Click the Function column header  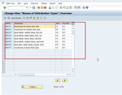(x=67, y=23)
